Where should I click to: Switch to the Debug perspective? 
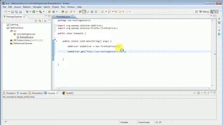pos(204,11)
